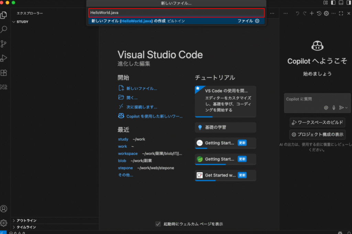Image resolution: width=352 pixels, height=234 pixels.
Task: Click the その他... link
Action: (x=125, y=175)
